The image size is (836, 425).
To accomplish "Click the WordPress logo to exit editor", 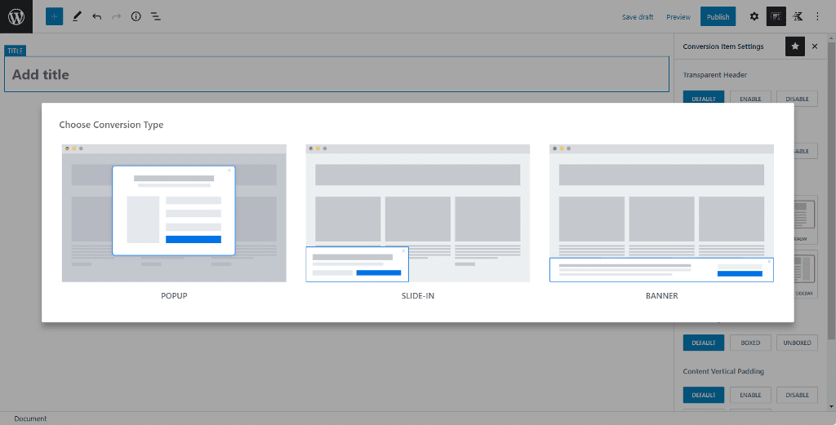I will click(x=16, y=16).
